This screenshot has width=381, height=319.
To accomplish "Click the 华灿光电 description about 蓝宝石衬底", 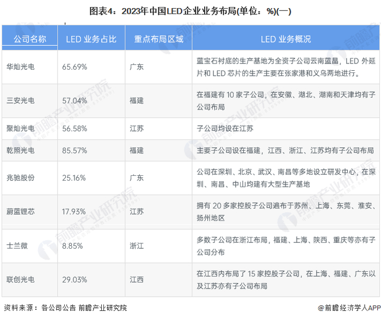I will (286, 67).
